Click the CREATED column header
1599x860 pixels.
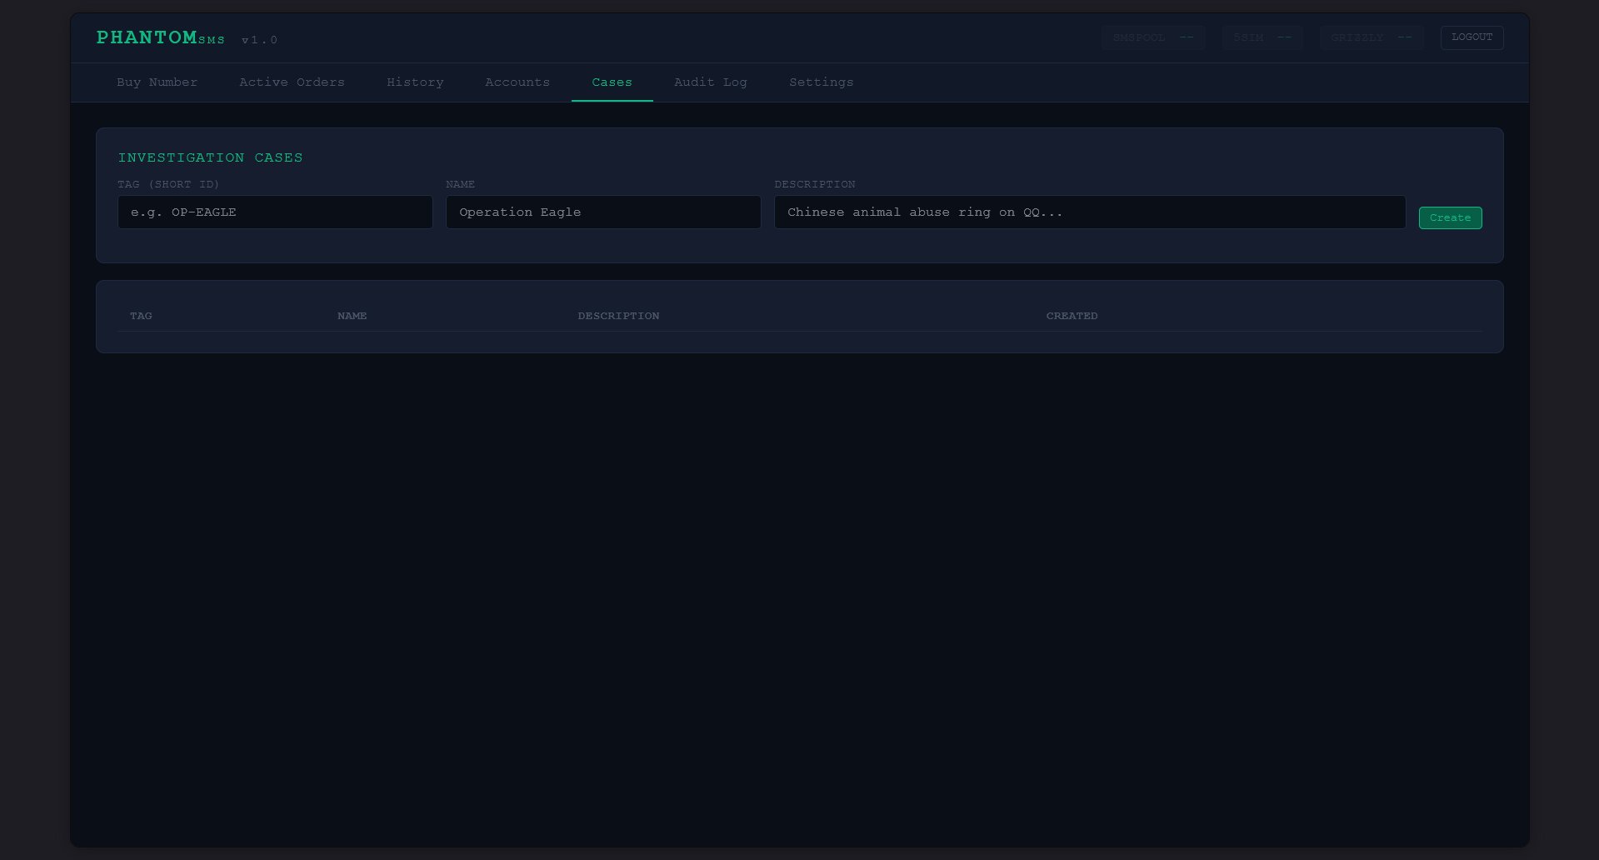pos(1072,316)
